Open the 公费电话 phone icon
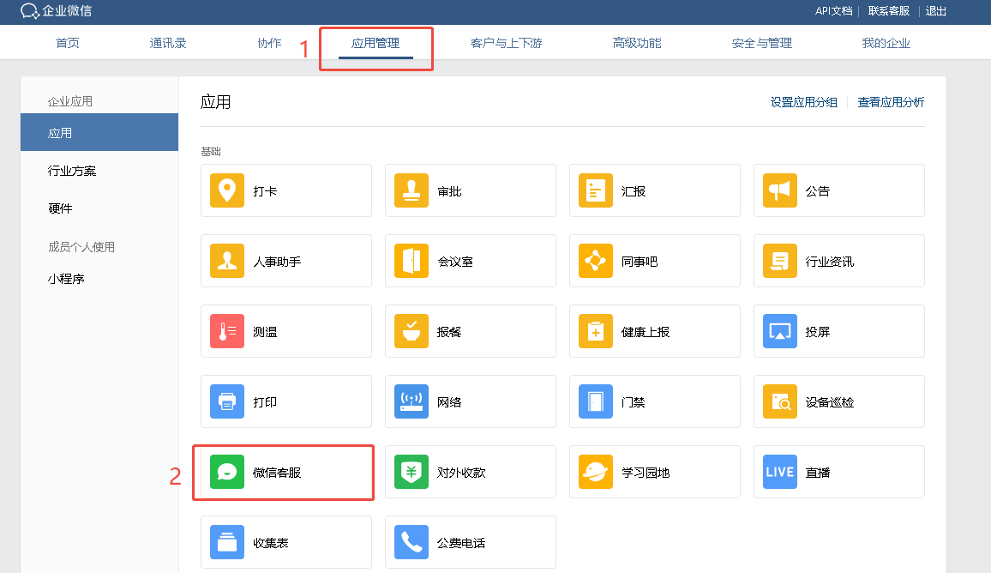 pos(411,542)
